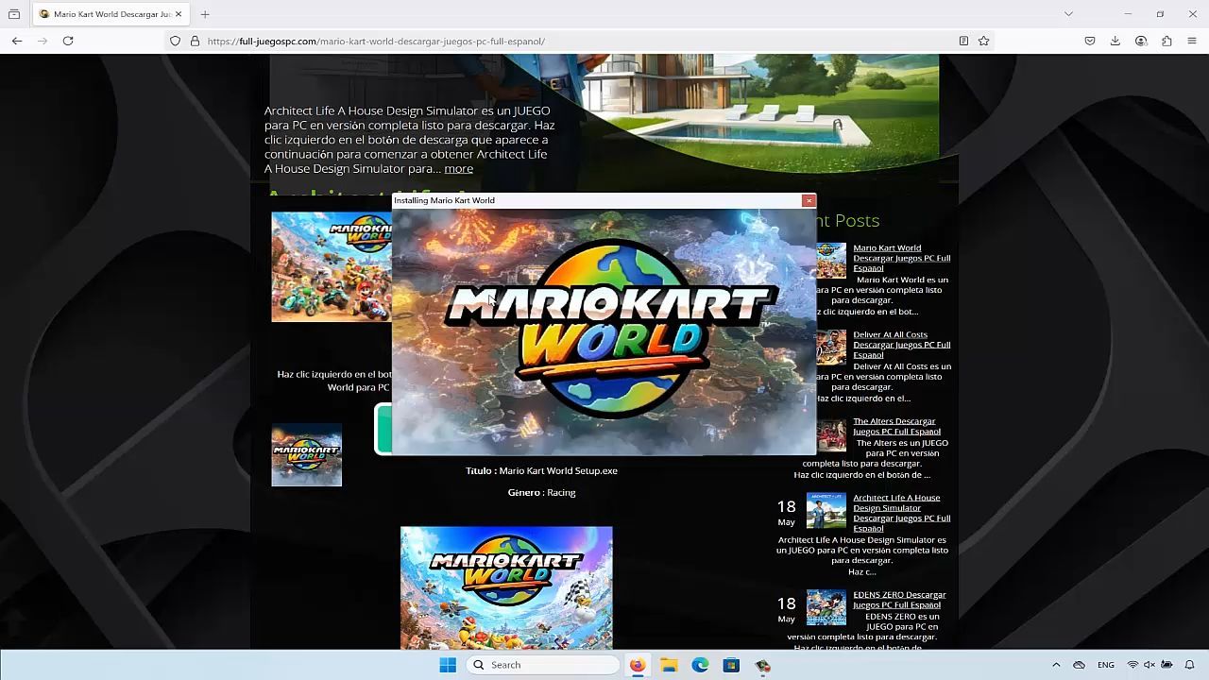Launch Microsoft Edge from the taskbar
Screen dimensions: 1209x680
tap(700, 665)
